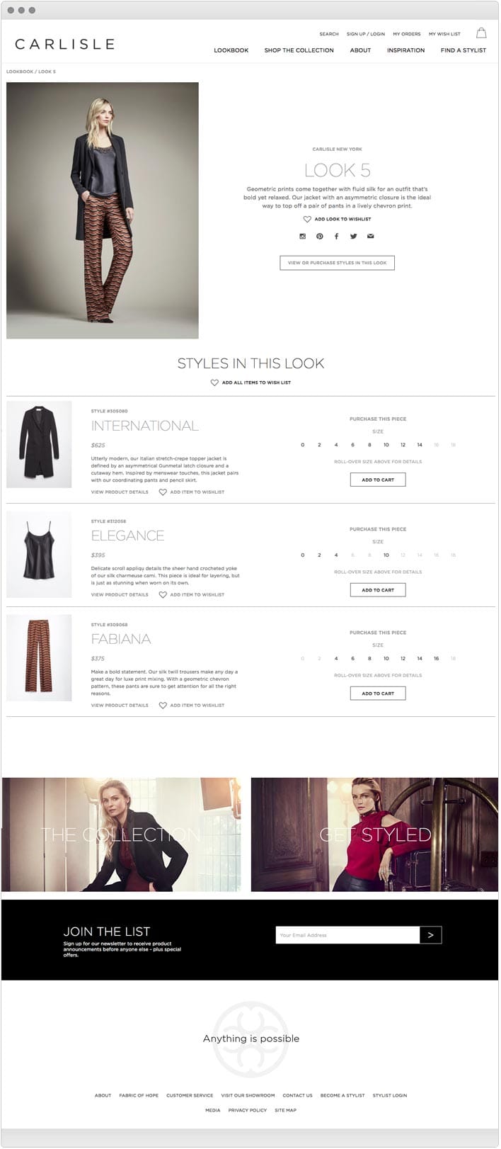This screenshot has height=1149, width=501.
Task: View product details for Fabiana
Action: click(x=120, y=706)
